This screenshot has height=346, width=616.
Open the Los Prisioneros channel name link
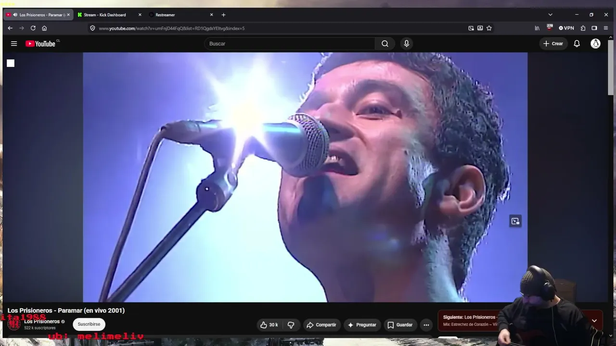tap(42, 321)
